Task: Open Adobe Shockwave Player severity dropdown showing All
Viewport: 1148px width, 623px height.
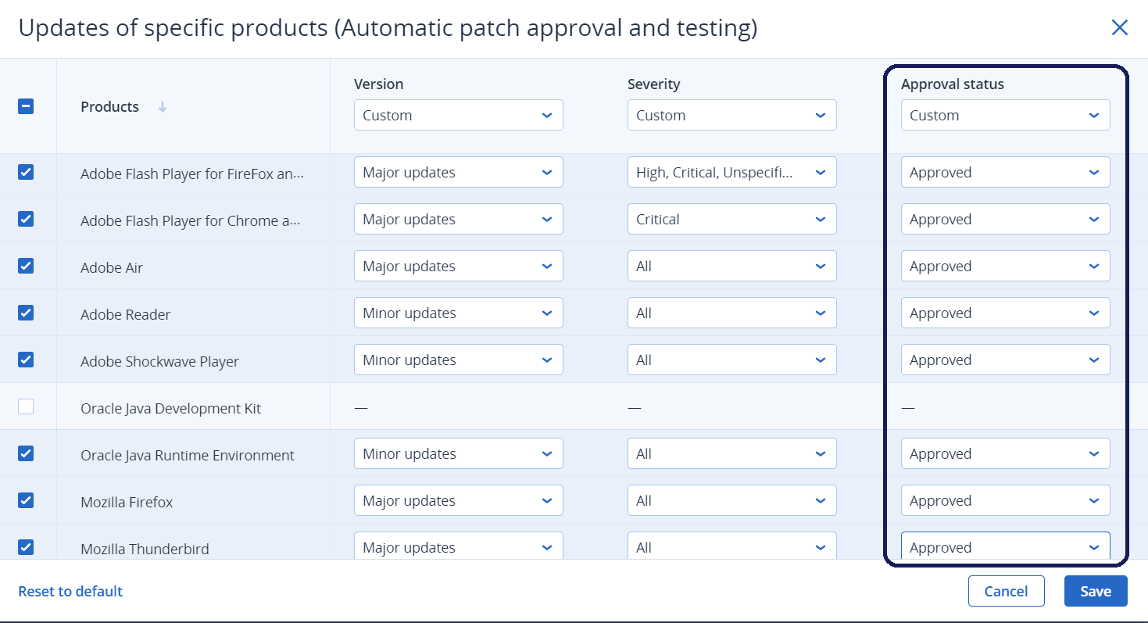Action: tap(731, 360)
